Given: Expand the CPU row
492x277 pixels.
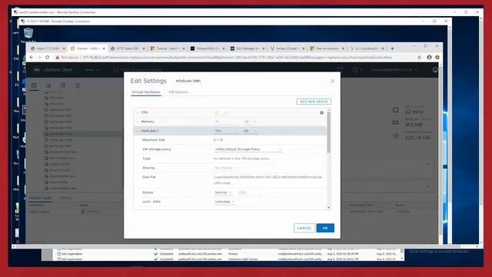Looking at the screenshot, I should click(138, 112).
